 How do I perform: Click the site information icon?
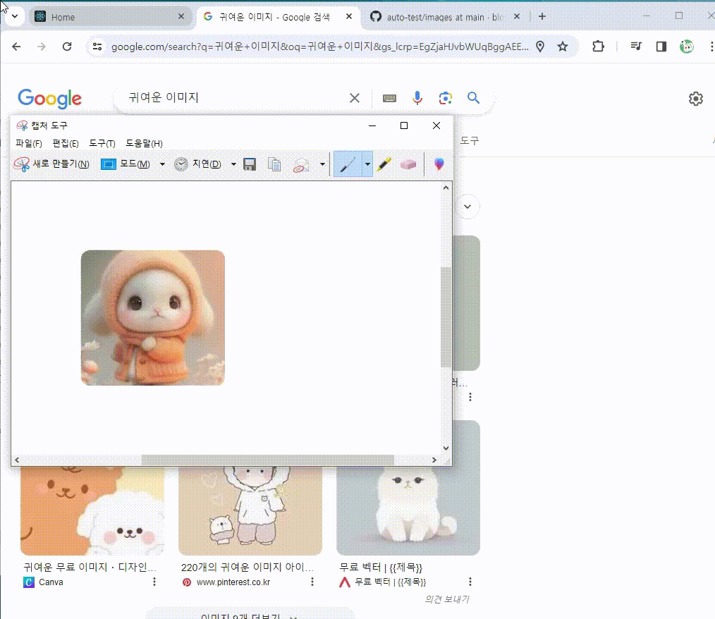coord(97,47)
